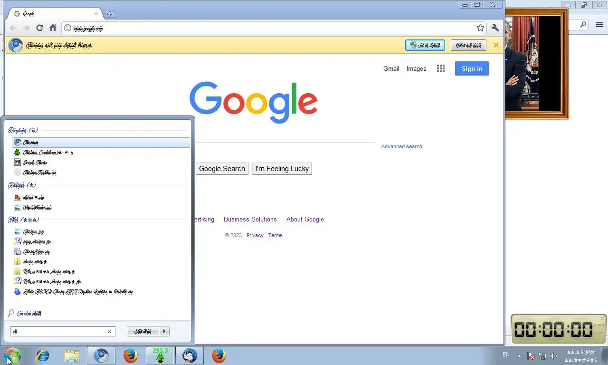
Task: Clear the Start menu search box
Action: click(x=109, y=331)
